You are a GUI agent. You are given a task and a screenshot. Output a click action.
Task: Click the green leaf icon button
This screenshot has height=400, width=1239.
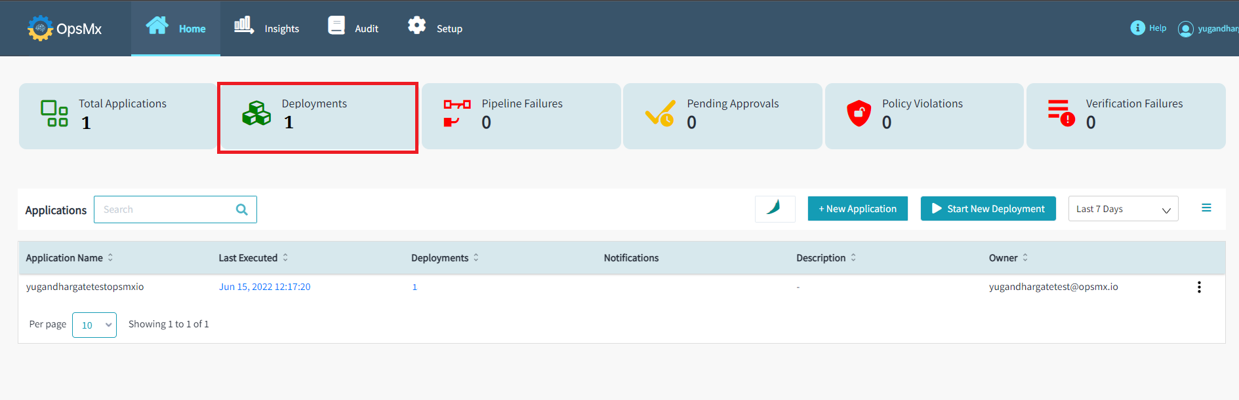(x=775, y=209)
